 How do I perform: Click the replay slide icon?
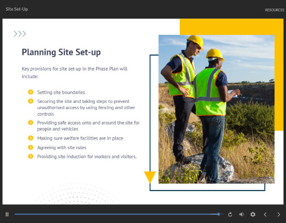click(x=230, y=214)
